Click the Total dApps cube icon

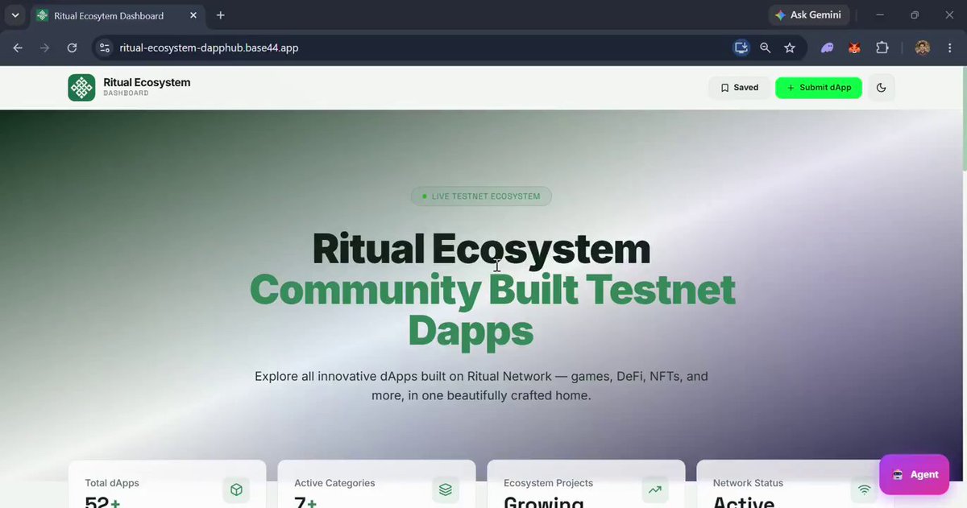pos(236,489)
